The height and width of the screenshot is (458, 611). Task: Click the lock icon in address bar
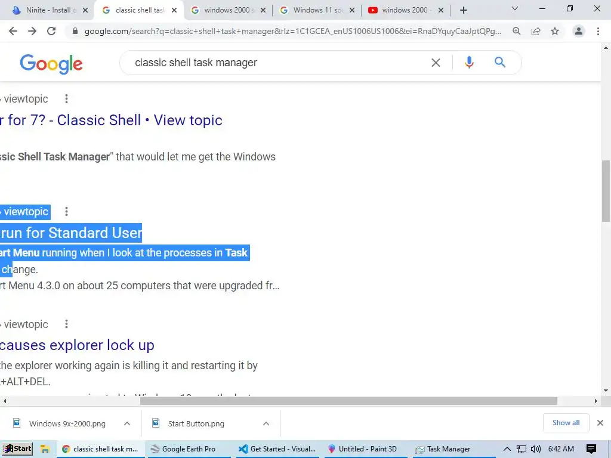[75, 31]
